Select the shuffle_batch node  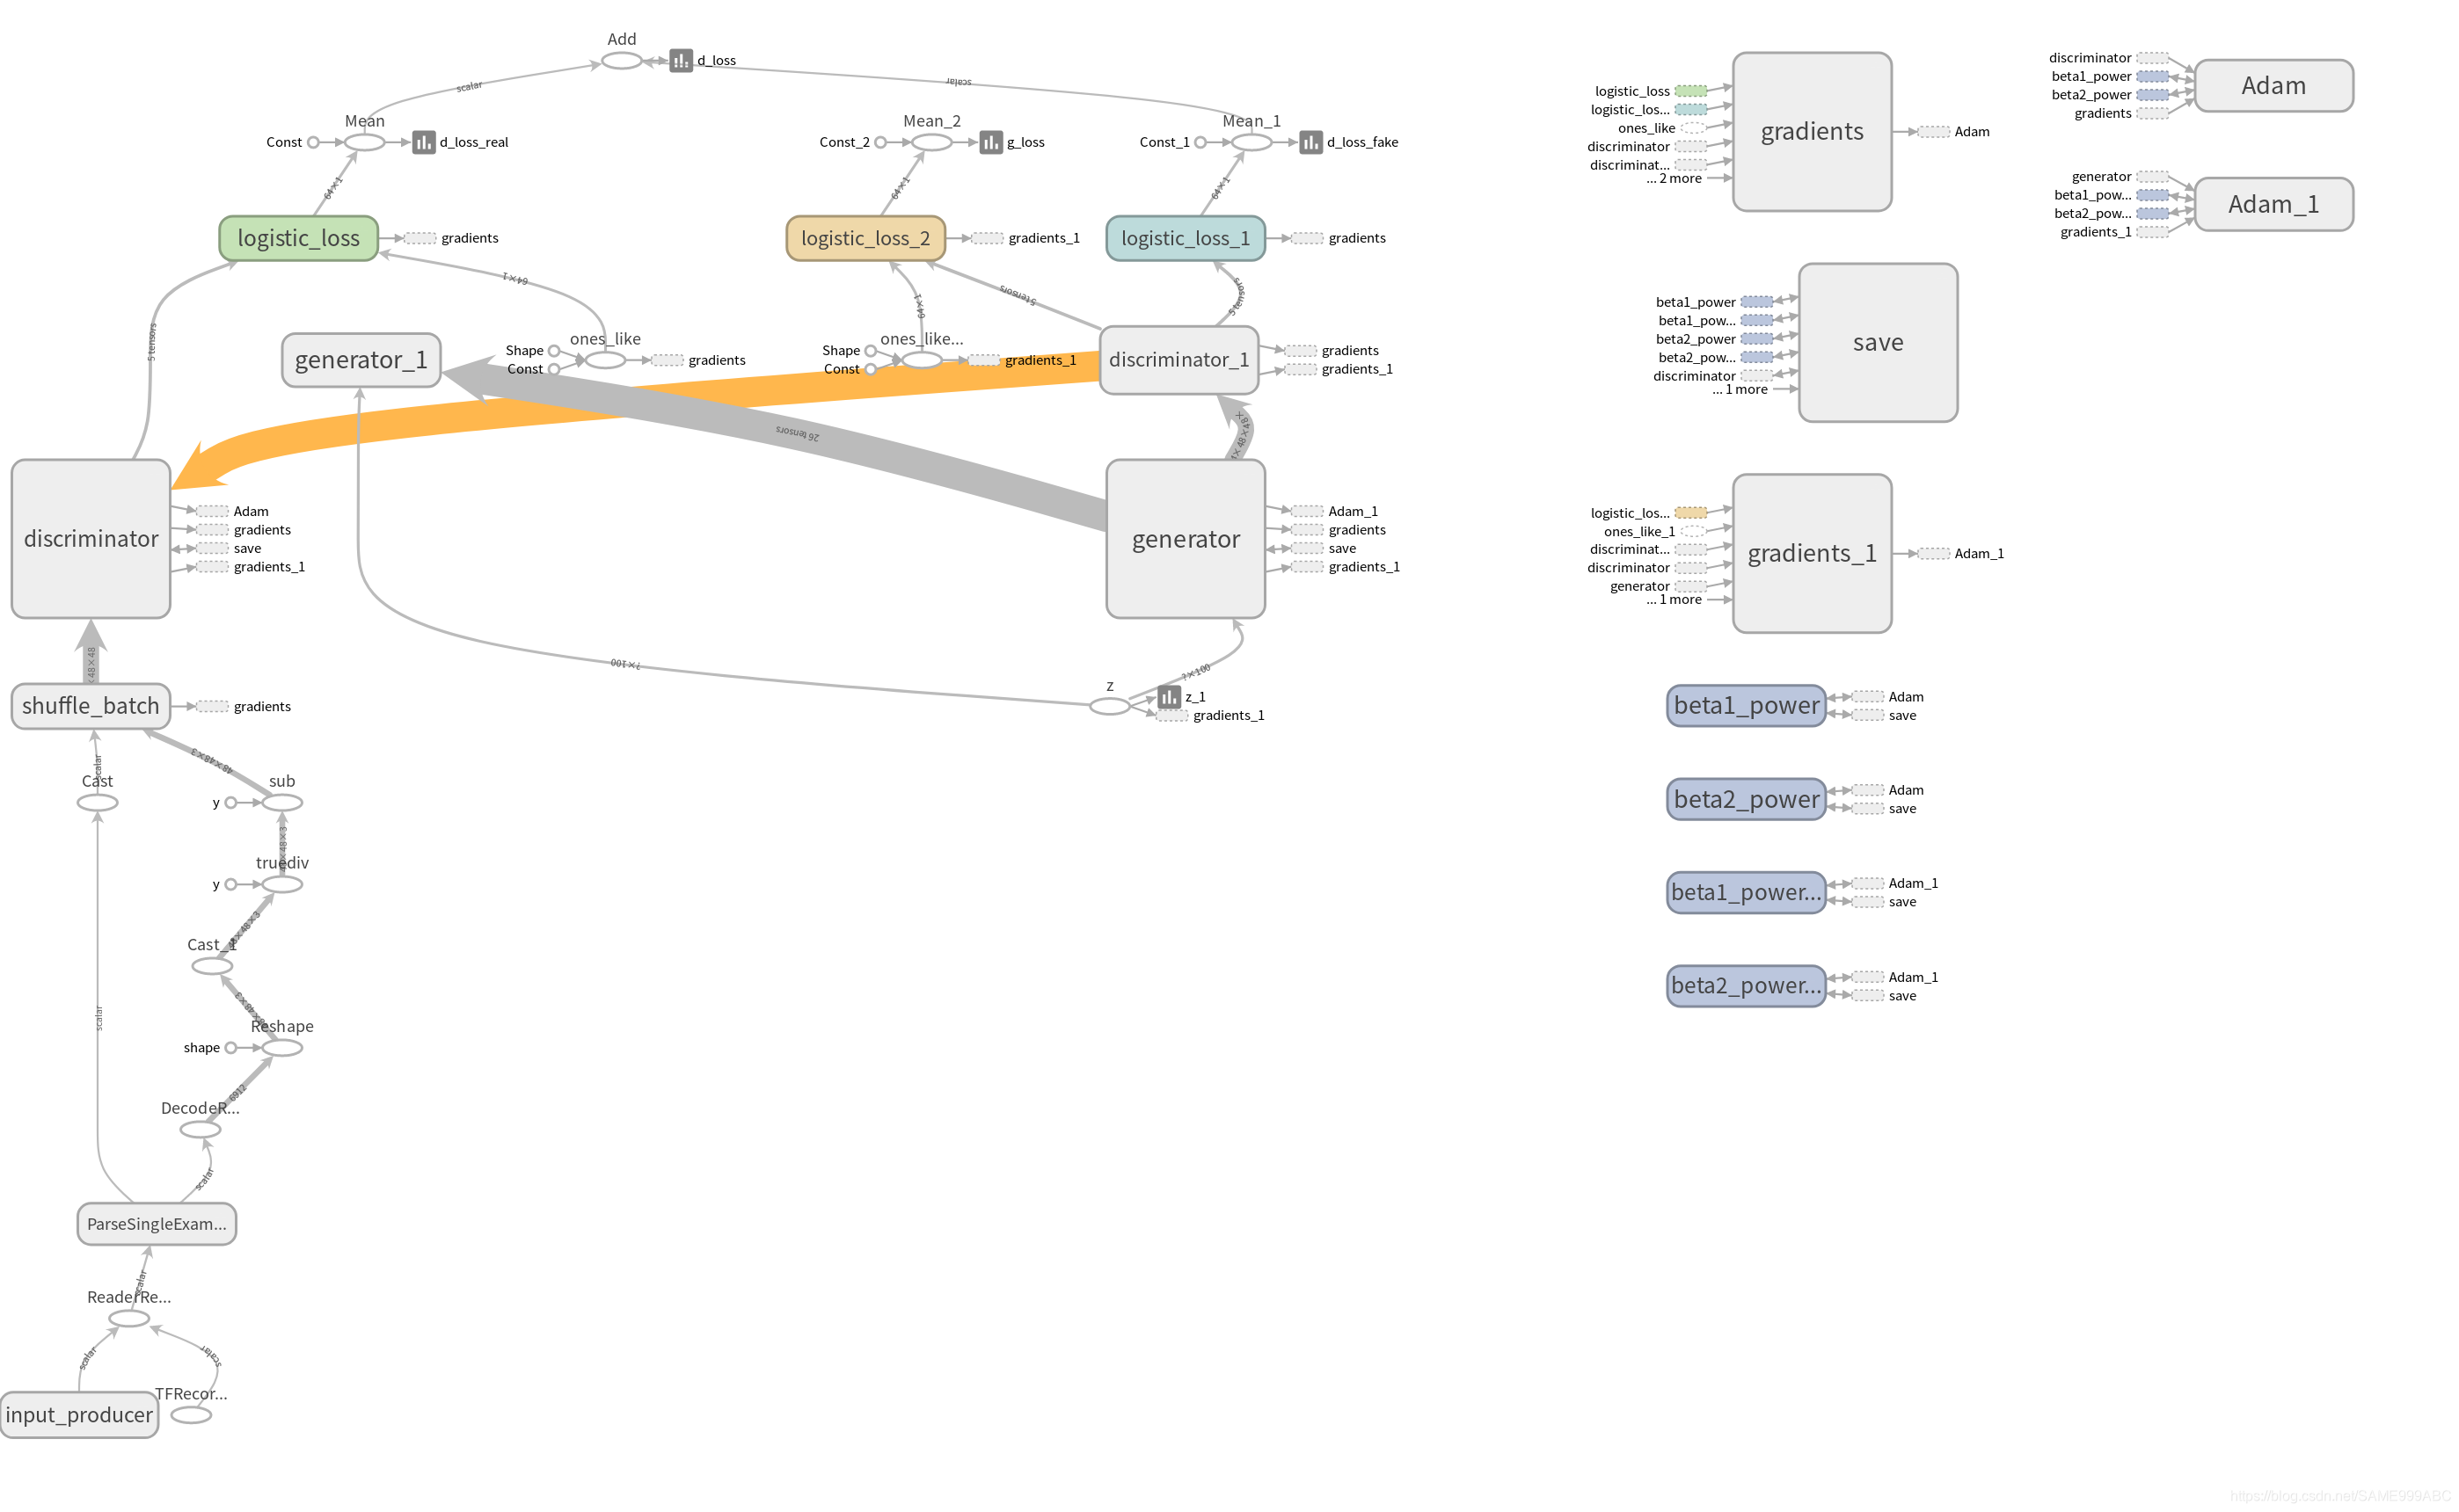[91, 706]
